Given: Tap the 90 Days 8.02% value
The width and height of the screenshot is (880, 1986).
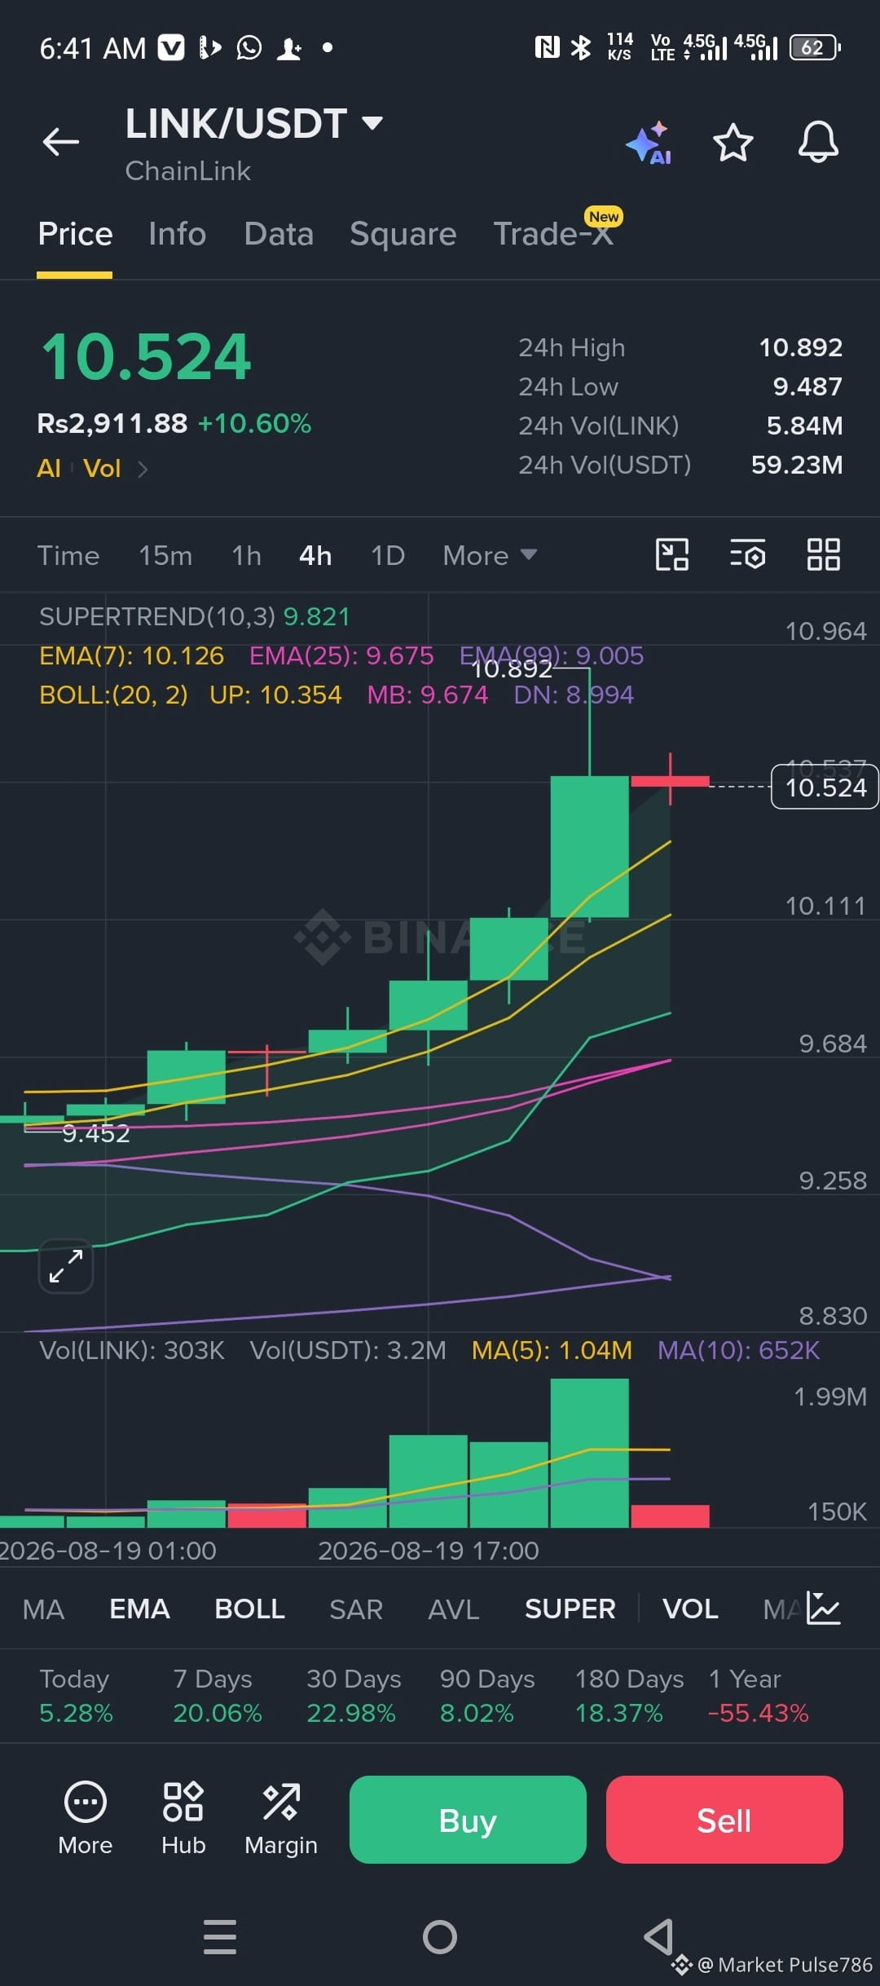Looking at the screenshot, I should tap(477, 1713).
